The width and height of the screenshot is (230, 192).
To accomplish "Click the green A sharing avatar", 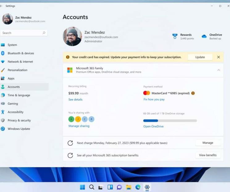I will tap(71, 119).
